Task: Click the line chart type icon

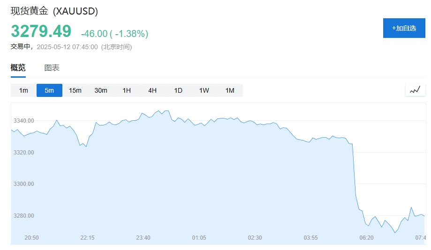Action: [415, 90]
